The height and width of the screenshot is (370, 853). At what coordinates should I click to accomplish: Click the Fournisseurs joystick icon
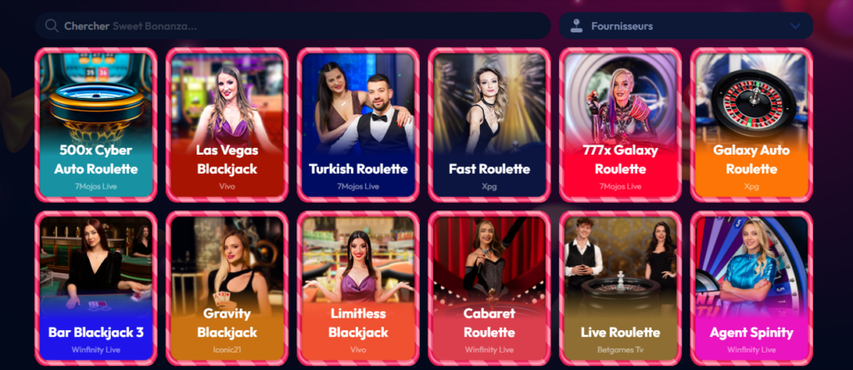pyautogui.click(x=576, y=26)
